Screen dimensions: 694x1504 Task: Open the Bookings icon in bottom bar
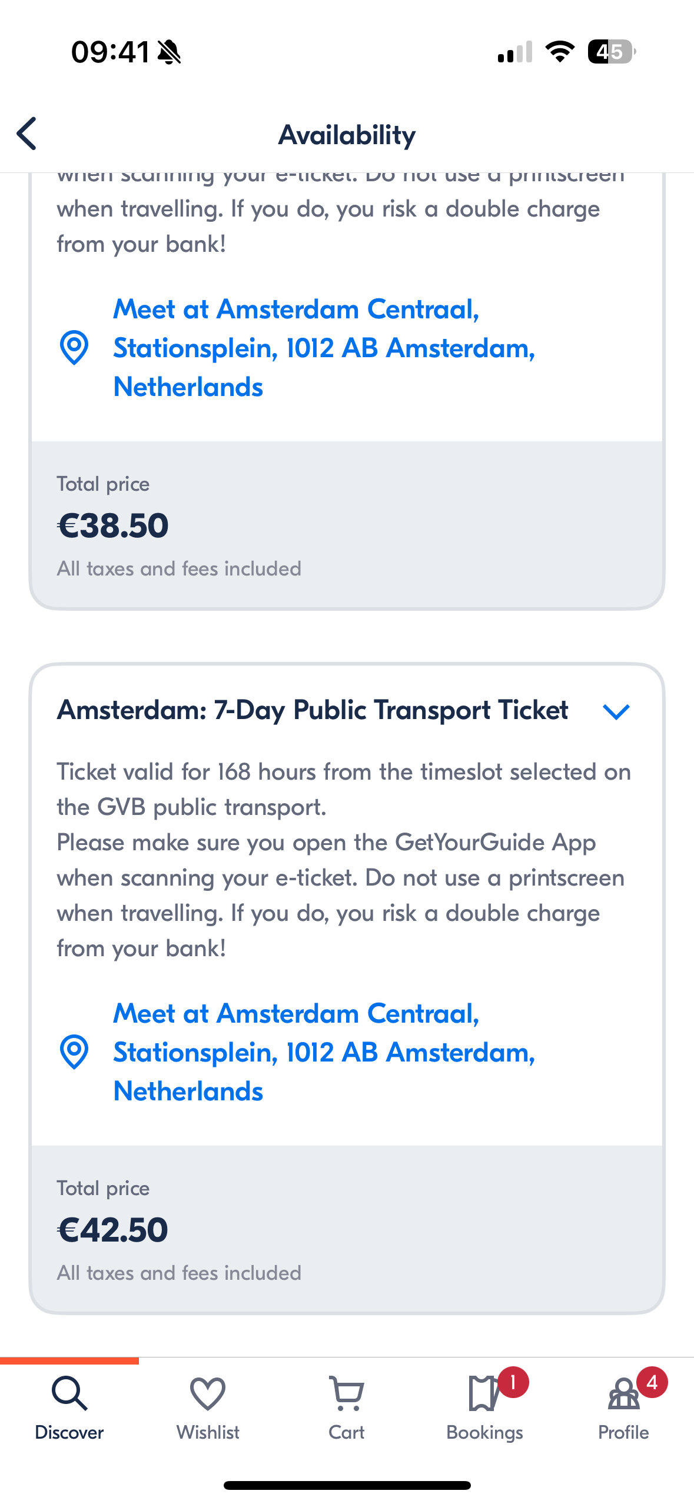pyautogui.click(x=484, y=1393)
